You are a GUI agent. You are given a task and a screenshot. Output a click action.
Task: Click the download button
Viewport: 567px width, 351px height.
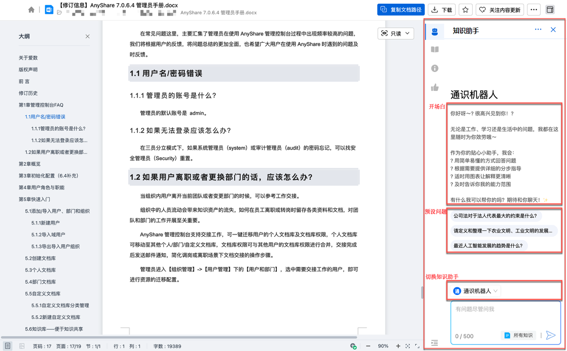[x=441, y=10]
